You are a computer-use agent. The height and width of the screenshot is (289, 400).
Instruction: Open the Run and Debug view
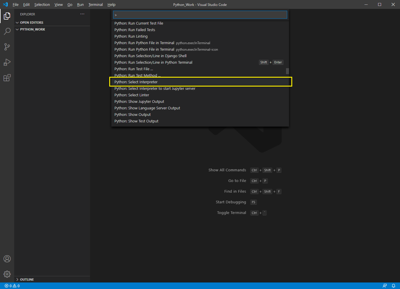point(7,62)
